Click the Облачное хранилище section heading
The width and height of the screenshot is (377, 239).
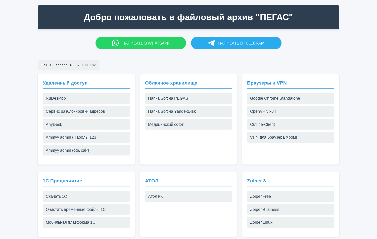[x=171, y=83]
